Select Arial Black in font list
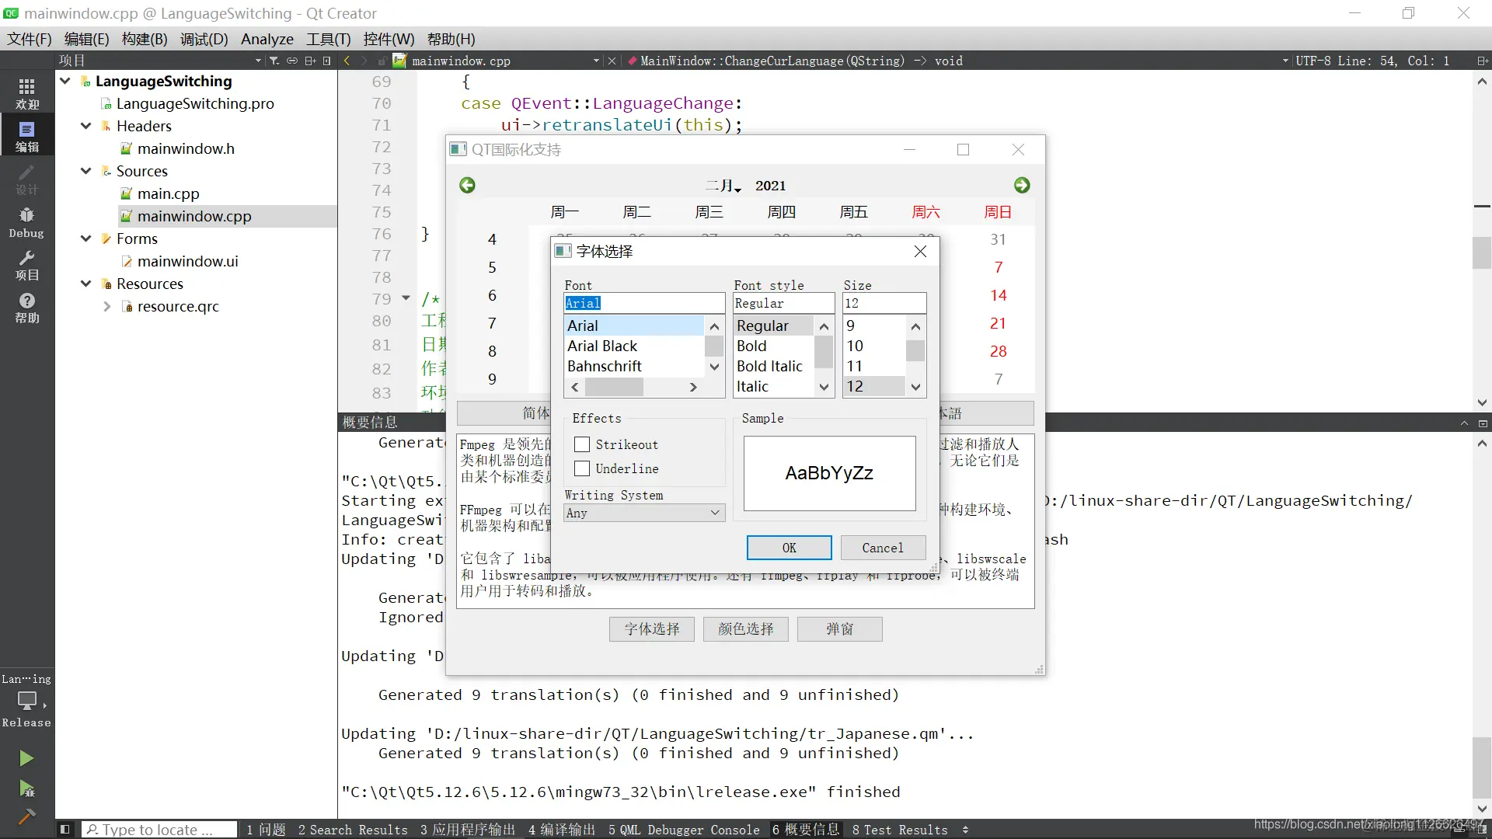 (602, 346)
